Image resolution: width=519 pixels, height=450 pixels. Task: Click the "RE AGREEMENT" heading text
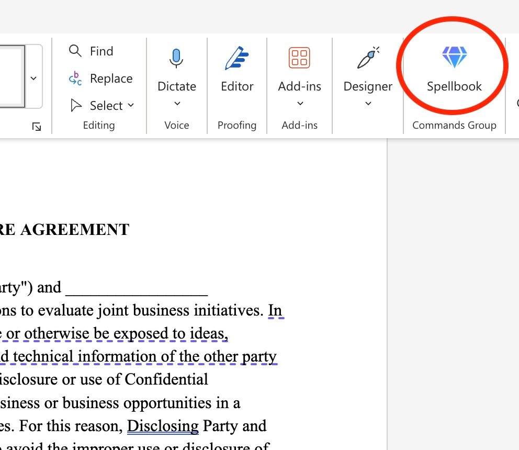(64, 230)
